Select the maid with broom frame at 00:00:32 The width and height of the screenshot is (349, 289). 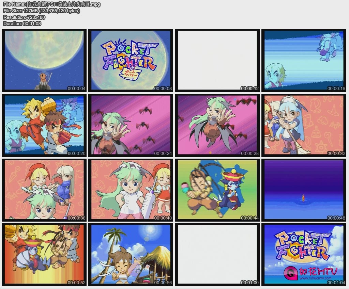(304, 125)
